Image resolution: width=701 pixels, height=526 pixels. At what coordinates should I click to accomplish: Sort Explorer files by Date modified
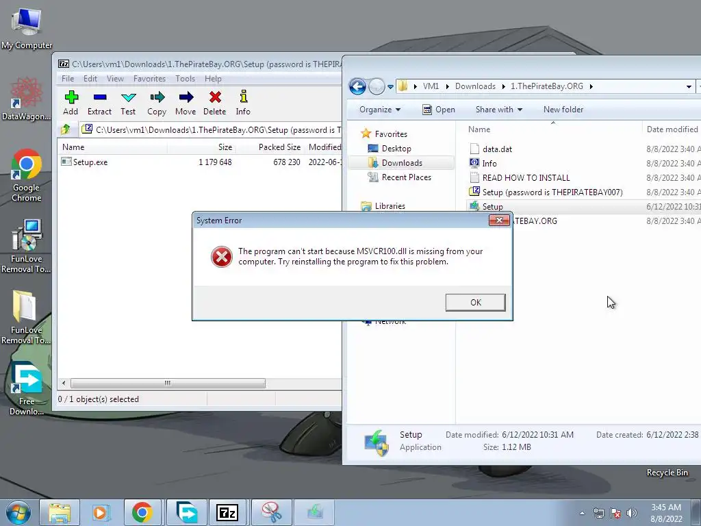(672, 129)
